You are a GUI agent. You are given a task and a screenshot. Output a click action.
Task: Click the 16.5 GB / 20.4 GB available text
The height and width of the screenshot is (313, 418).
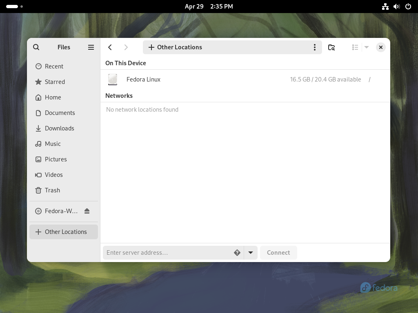(325, 79)
